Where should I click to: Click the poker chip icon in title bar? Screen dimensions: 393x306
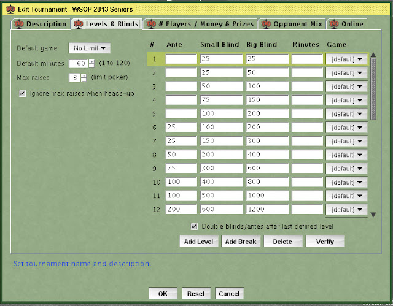coord(10,9)
